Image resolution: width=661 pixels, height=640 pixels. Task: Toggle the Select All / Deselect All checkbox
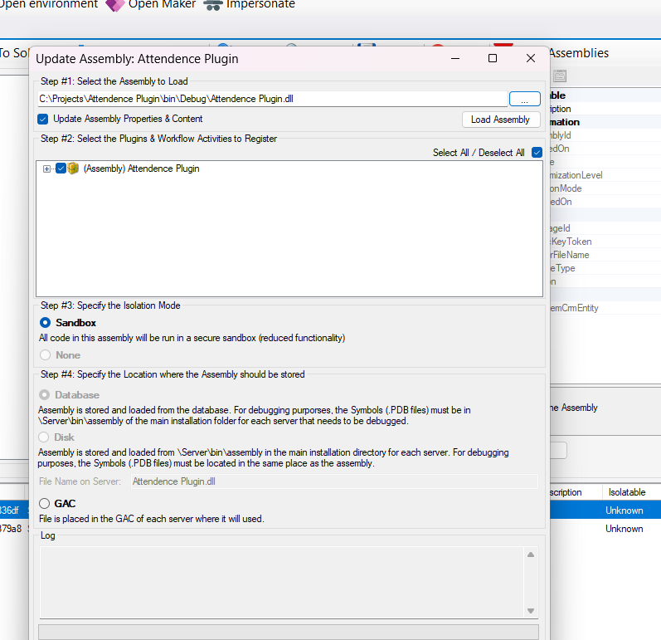coord(537,153)
